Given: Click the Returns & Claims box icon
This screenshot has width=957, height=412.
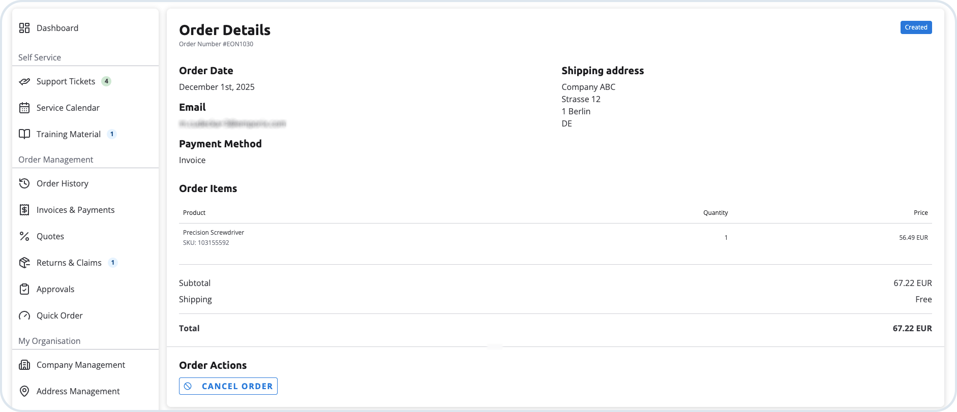Looking at the screenshot, I should point(24,263).
